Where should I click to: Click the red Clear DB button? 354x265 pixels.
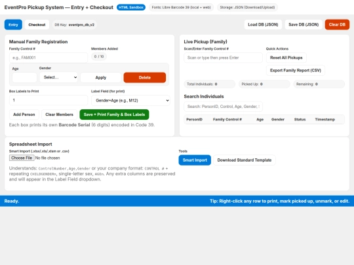pyautogui.click(x=337, y=25)
